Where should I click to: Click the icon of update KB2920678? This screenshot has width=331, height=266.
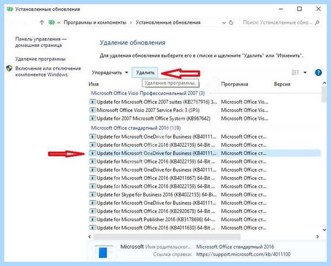coord(93,211)
